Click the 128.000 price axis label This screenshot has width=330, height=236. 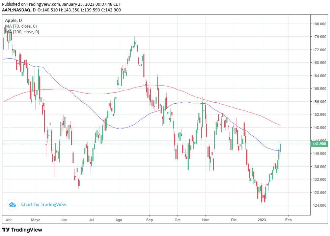pos(320,193)
